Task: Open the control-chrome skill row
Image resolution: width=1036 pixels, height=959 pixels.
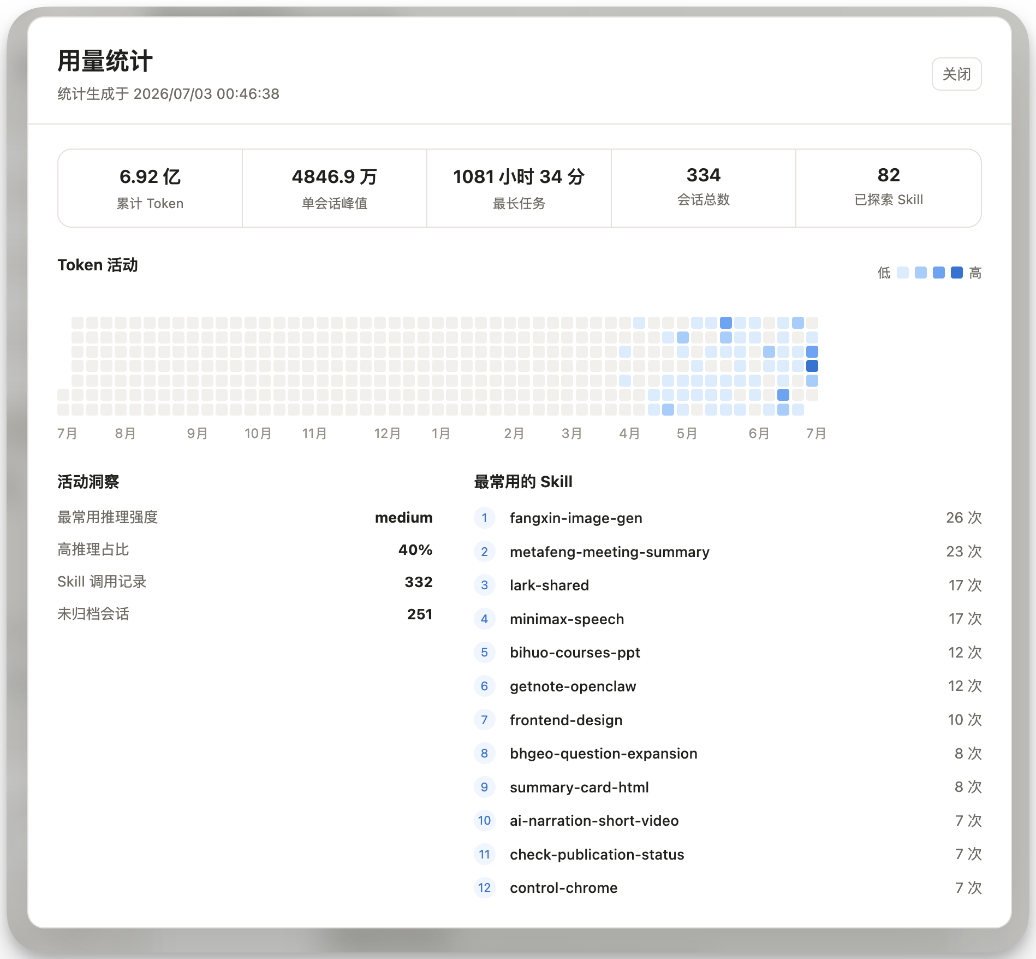Action: coord(728,888)
